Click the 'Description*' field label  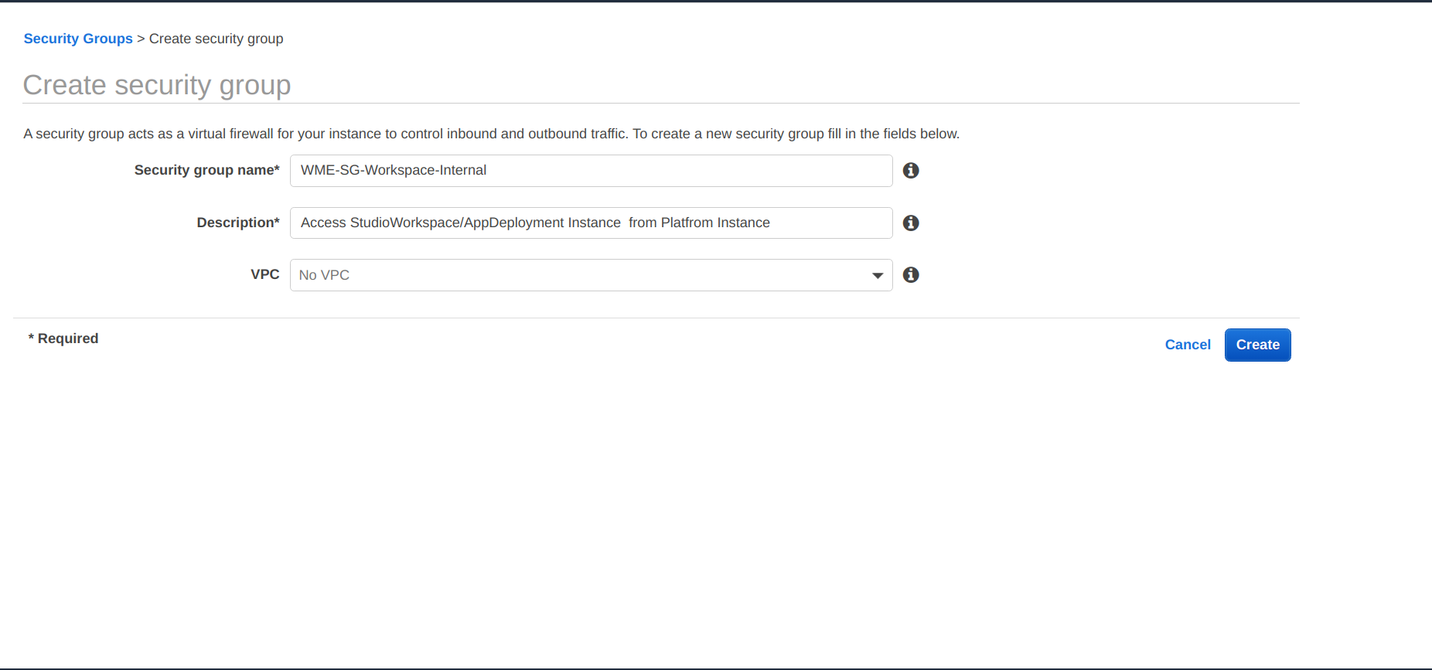[x=237, y=223]
